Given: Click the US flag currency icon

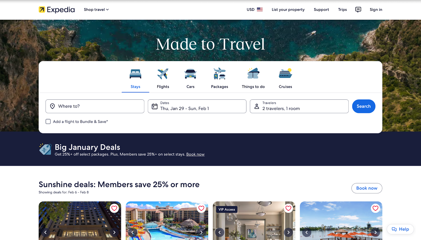Looking at the screenshot, I should [x=260, y=9].
